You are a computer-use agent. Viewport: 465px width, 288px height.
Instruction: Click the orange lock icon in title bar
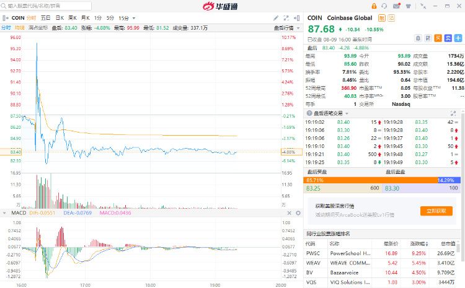374,6
